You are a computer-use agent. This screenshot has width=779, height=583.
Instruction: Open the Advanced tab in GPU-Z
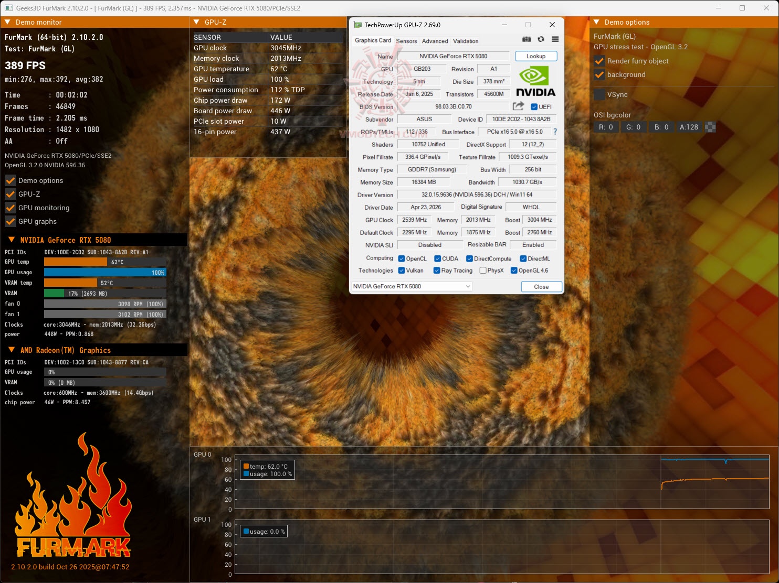pyautogui.click(x=435, y=41)
